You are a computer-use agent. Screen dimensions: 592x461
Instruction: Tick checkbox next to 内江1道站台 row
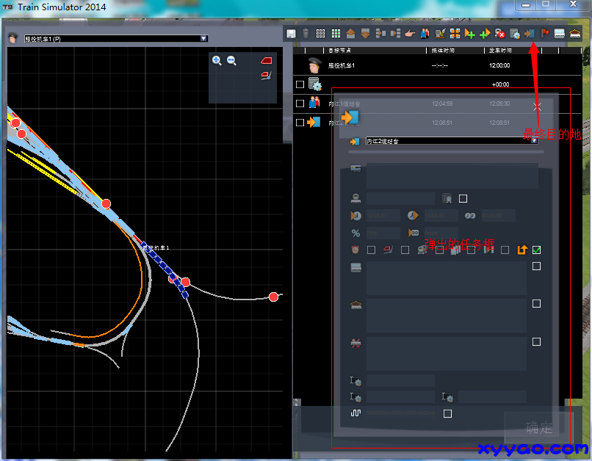300,104
